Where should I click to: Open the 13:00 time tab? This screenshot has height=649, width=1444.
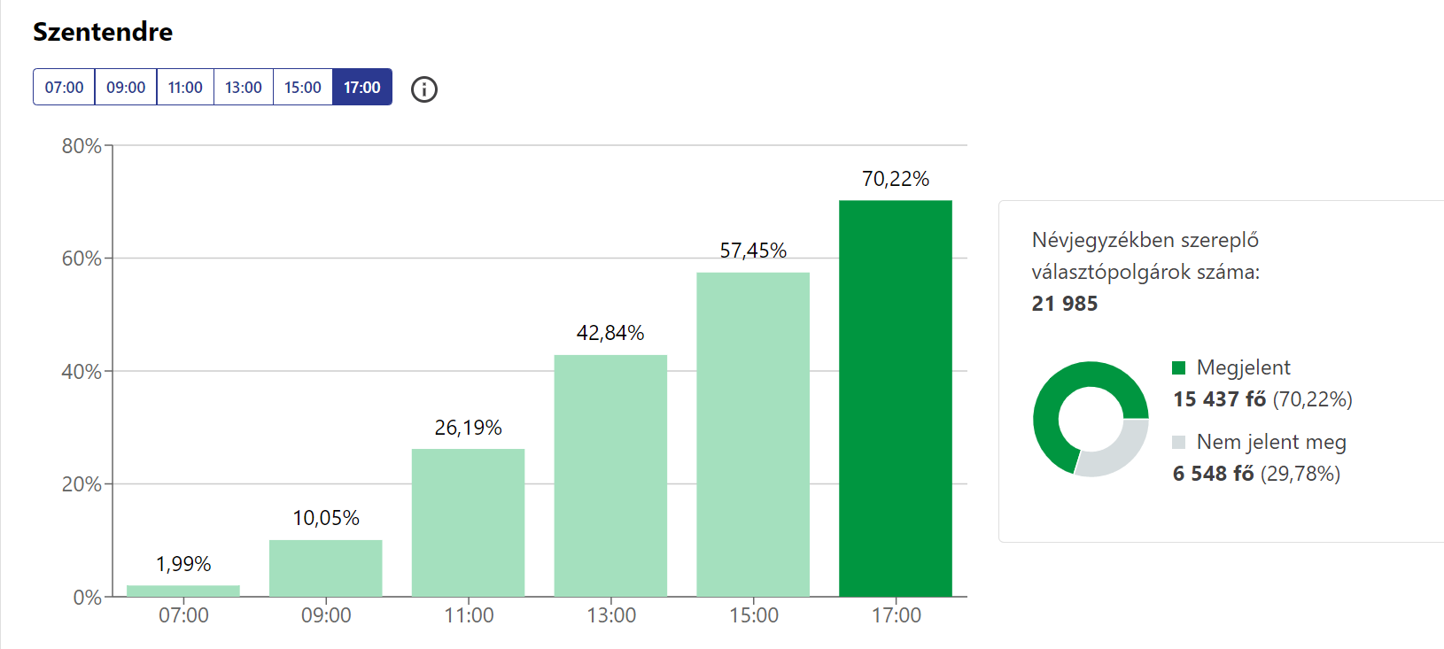point(244,88)
